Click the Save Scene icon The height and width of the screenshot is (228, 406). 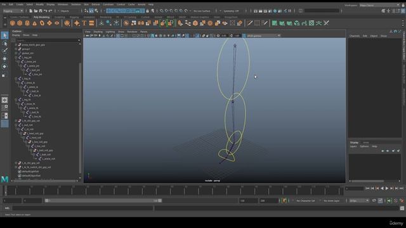(x=41, y=11)
